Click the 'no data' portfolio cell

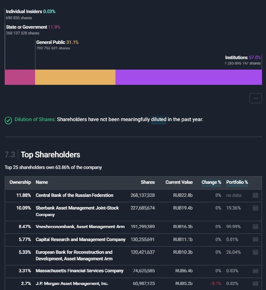234,195
